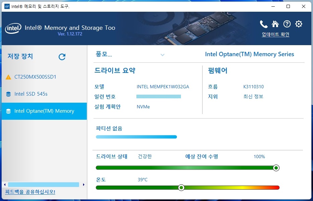Open help question mark icon
This screenshot has width=313, height=201.
click(x=287, y=24)
